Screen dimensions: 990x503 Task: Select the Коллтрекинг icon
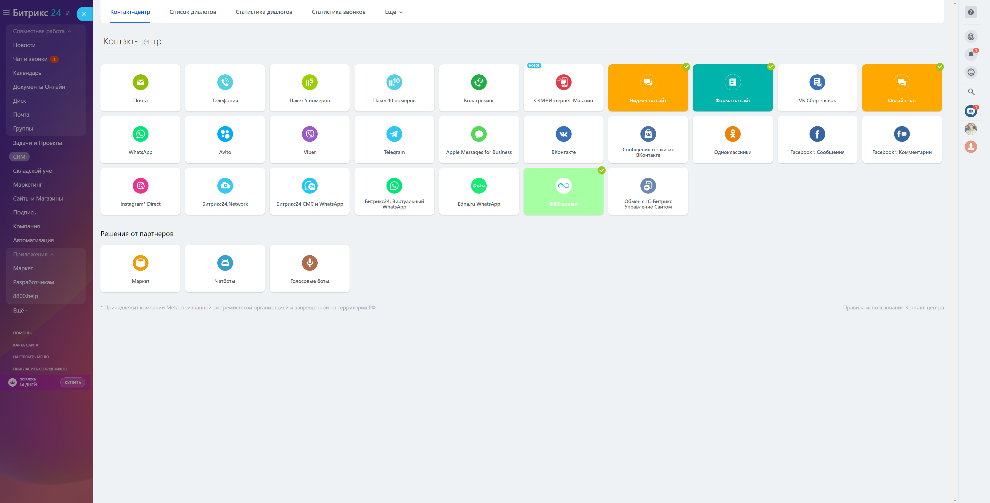tap(478, 82)
